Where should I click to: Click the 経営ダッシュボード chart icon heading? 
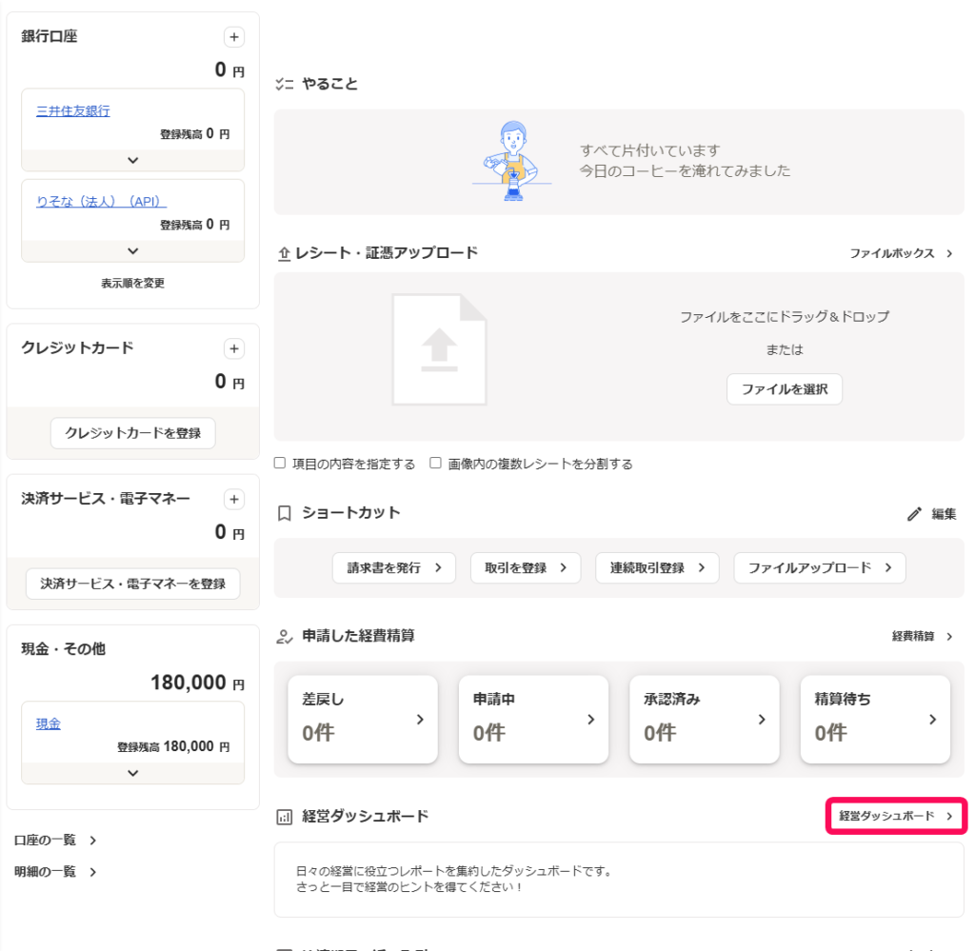point(284,817)
